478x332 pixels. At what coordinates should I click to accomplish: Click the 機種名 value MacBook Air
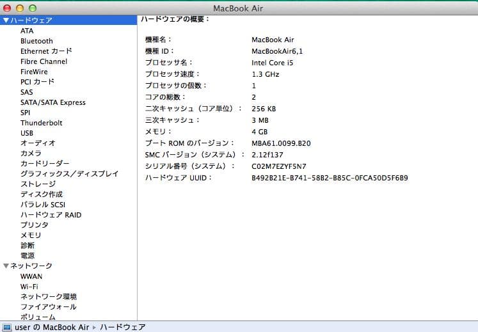(273, 40)
